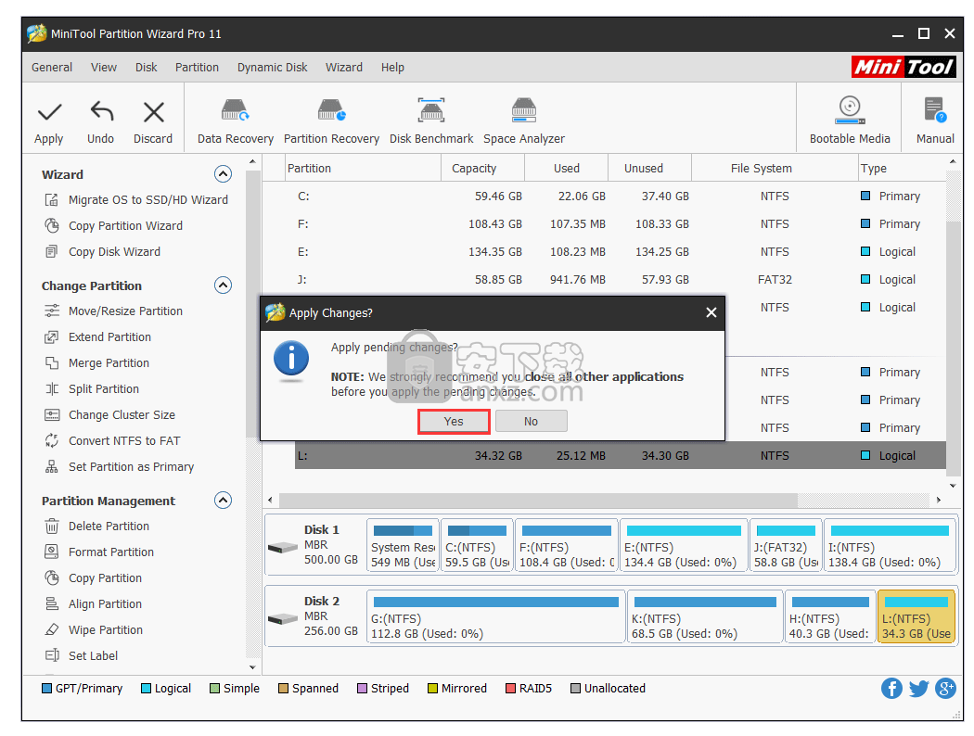This screenshot has height=736, width=974.
Task: Select System Reserved block on Disk 1
Action: (404, 546)
